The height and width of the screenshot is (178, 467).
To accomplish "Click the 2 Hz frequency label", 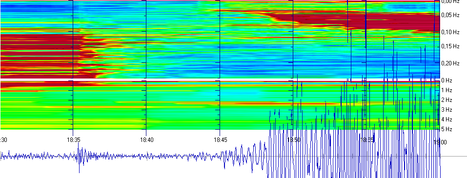I will coord(447,100).
